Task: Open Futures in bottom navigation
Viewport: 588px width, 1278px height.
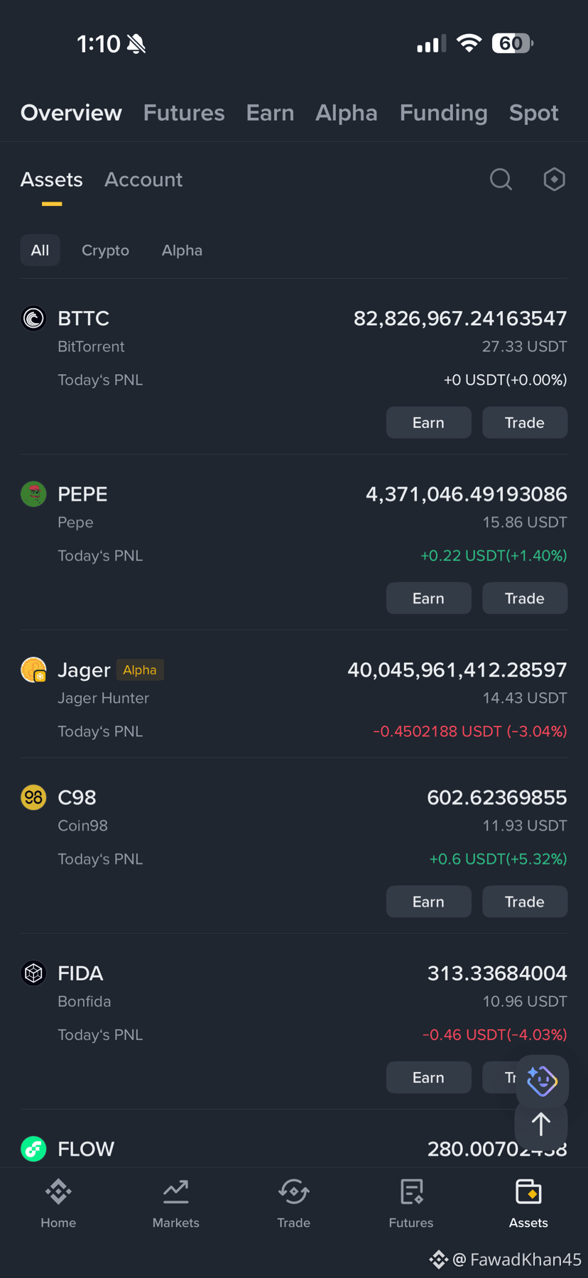Action: click(411, 1203)
